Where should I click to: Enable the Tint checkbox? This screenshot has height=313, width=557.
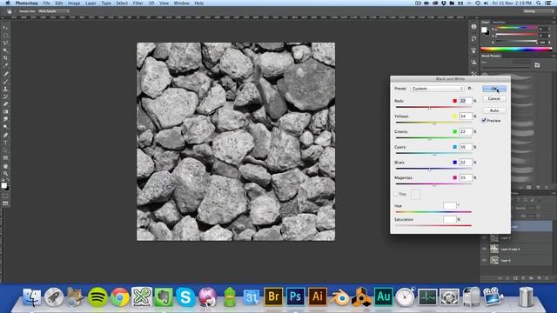coord(395,194)
